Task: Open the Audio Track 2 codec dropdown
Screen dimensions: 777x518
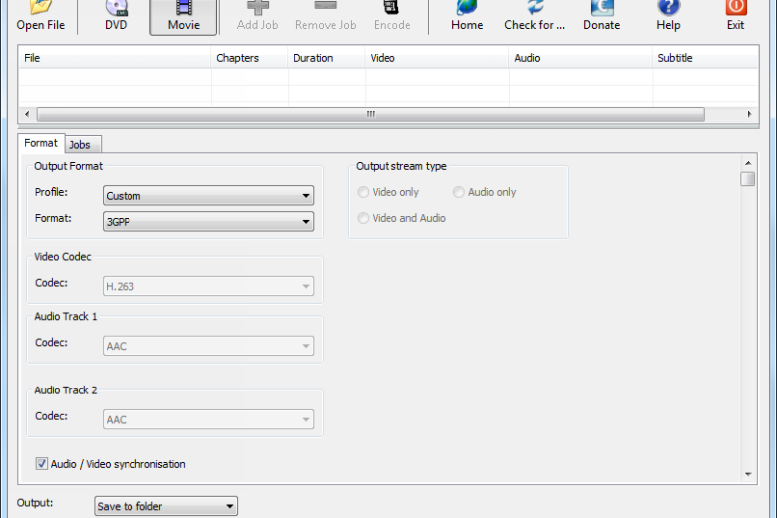Action: [x=208, y=419]
